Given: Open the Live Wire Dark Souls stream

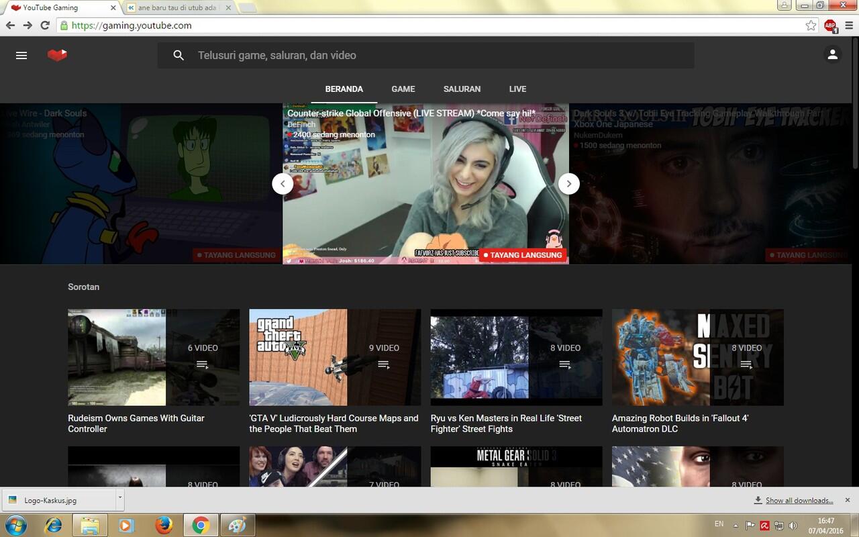Looking at the screenshot, I should [141, 184].
